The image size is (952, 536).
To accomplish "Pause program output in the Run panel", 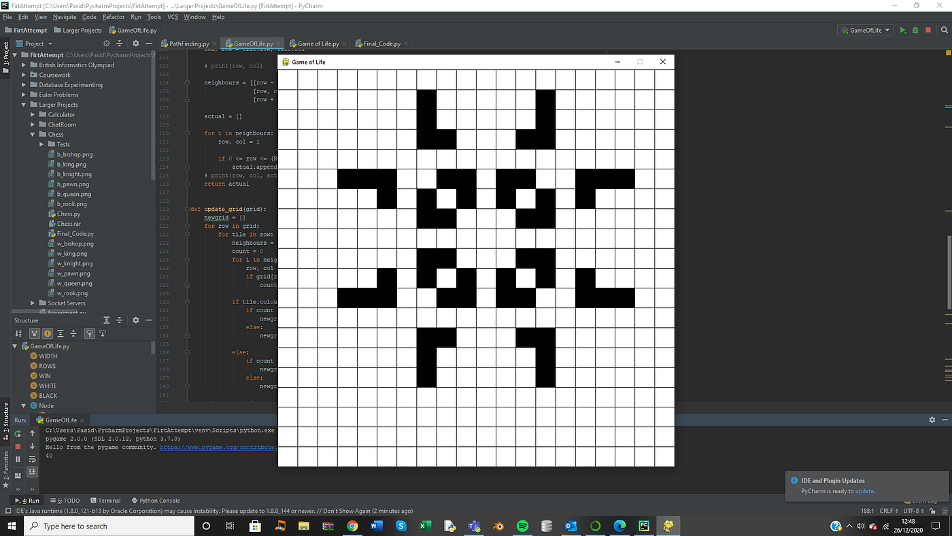I will 17,458.
